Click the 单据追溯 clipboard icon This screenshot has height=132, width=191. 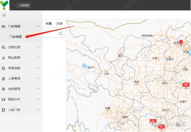pos(3,68)
